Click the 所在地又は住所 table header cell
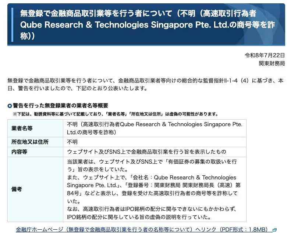 (35, 142)
